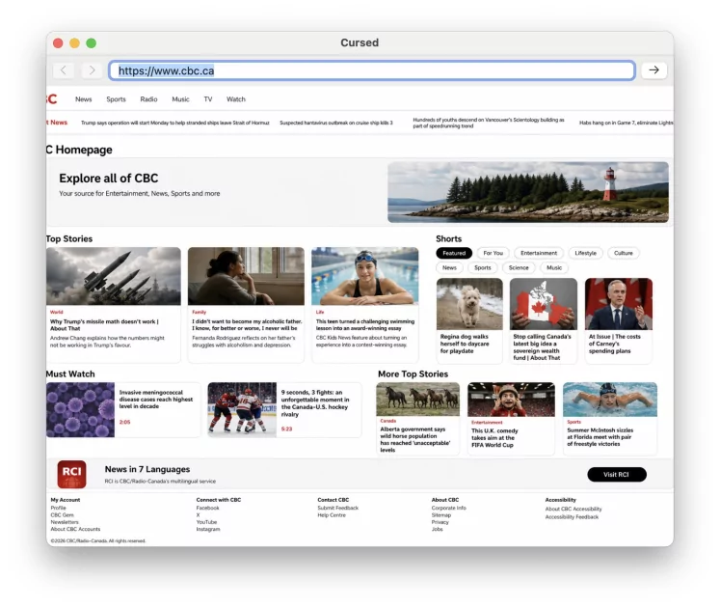Load the URL with the go arrow button
Viewport: 720px width, 608px height.
point(653,70)
